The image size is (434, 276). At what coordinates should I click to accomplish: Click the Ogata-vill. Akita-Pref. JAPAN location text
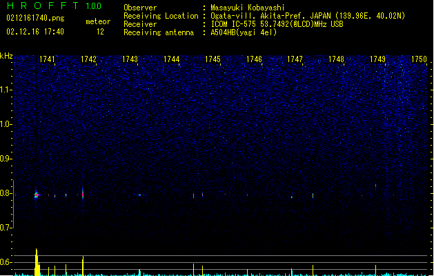[x=308, y=16]
